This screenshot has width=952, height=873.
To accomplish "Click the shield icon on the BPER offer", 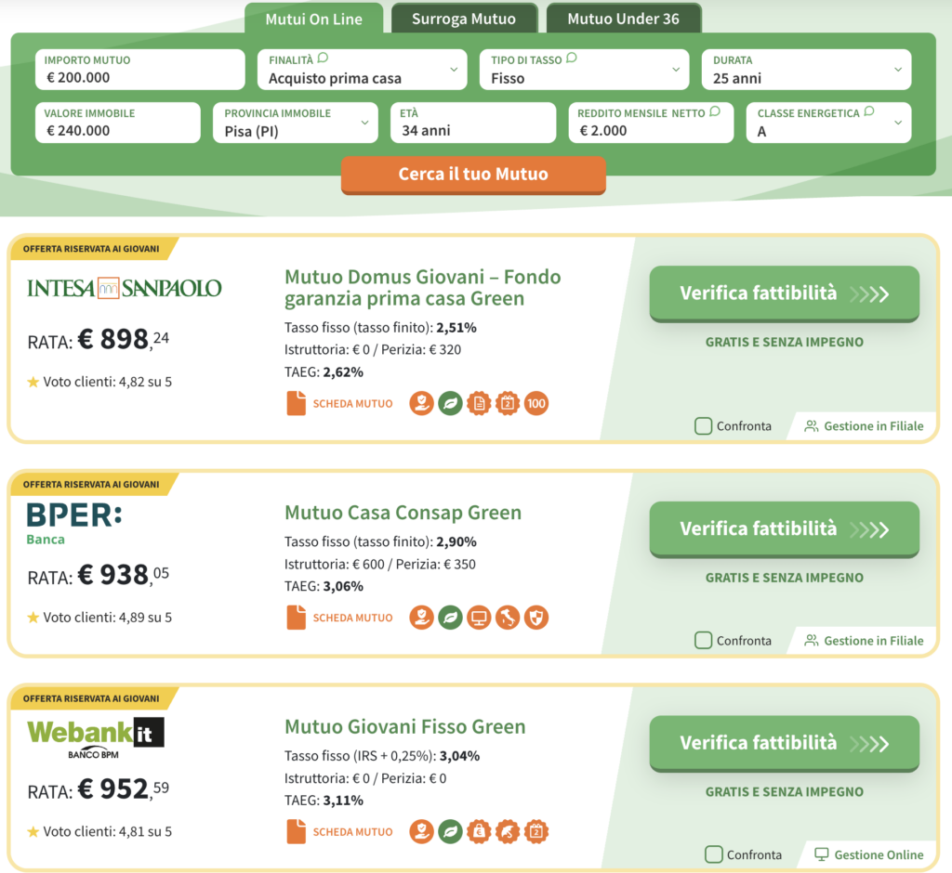I will coord(536,618).
